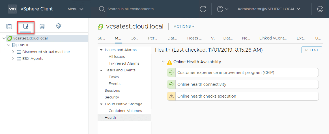Open the ACTIONS dropdown menu
Screen dimensions: 329x134
[x=184, y=27]
